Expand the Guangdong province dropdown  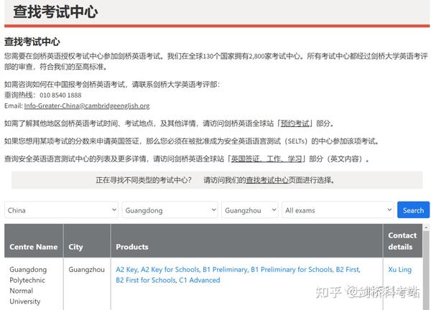click(168, 210)
